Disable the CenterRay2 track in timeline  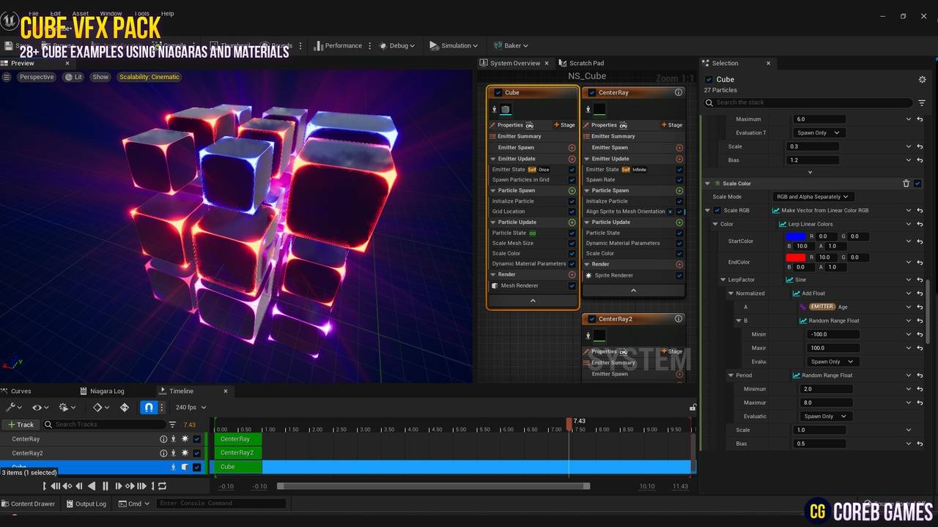tap(196, 453)
